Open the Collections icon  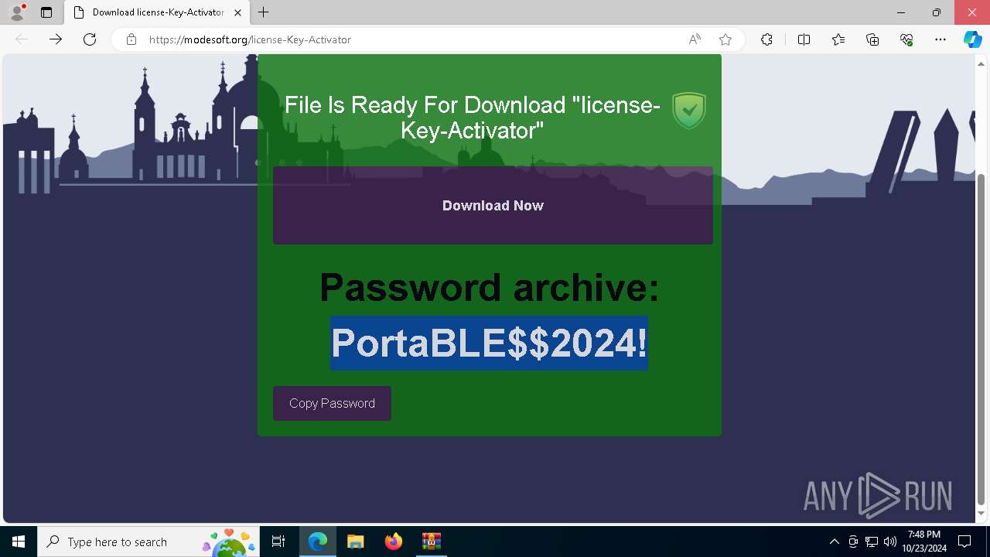pos(872,39)
